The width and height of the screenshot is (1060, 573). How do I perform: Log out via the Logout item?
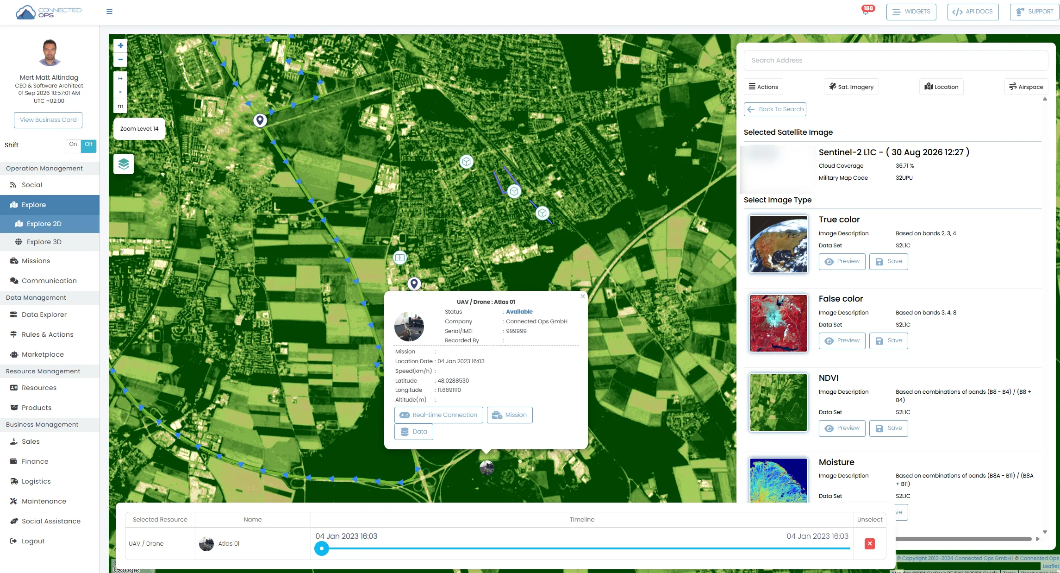50,541
